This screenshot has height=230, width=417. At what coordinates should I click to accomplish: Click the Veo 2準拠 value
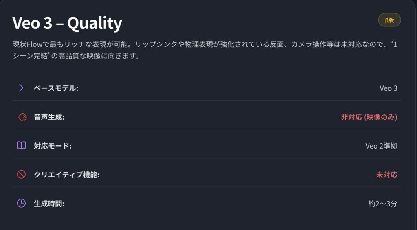pos(381,146)
